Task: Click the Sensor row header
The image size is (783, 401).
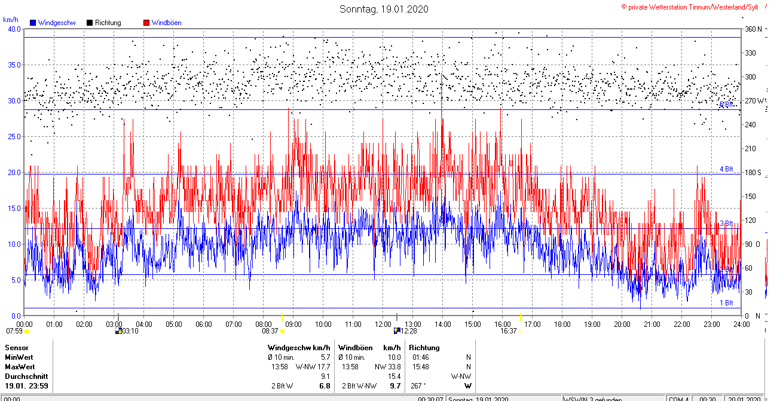Action: coord(16,347)
